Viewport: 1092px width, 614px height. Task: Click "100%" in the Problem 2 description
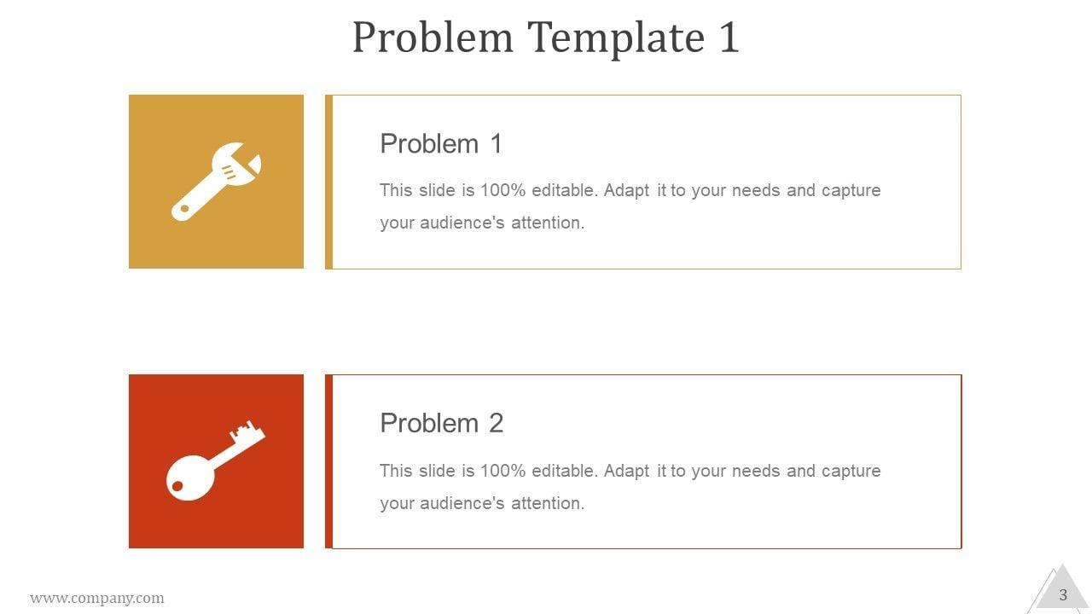(x=502, y=471)
